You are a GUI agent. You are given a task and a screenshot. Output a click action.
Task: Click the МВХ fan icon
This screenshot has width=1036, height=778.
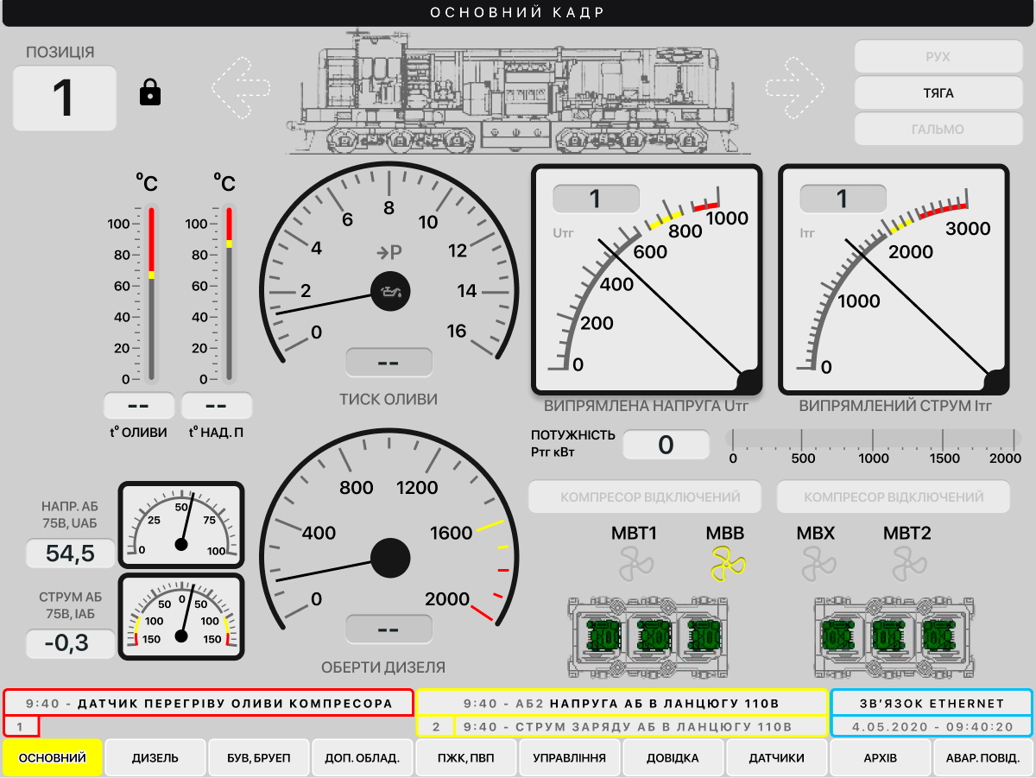pyautogui.click(x=816, y=566)
